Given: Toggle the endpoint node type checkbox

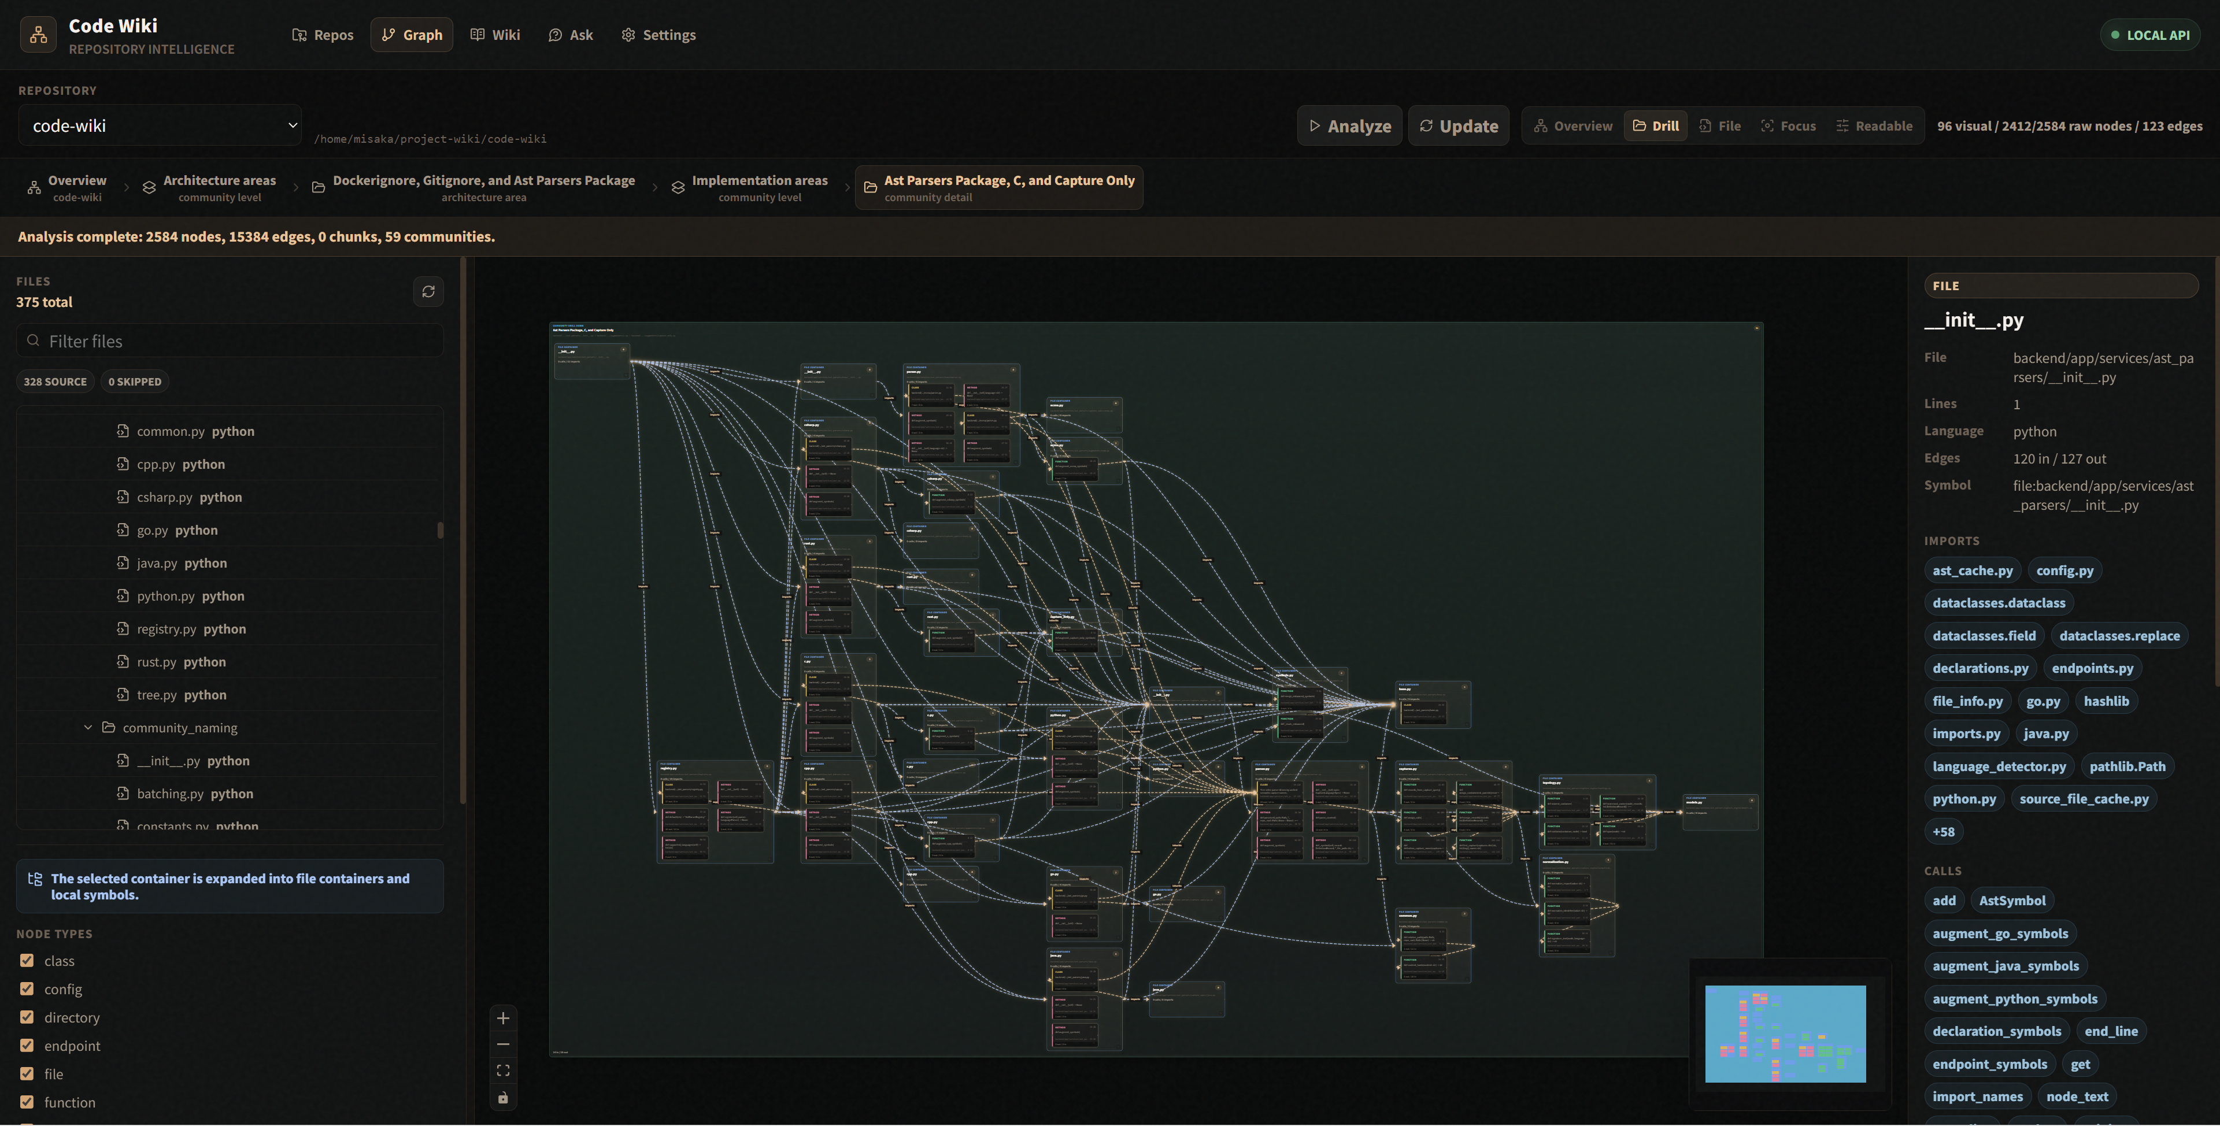Looking at the screenshot, I should tap(27, 1046).
